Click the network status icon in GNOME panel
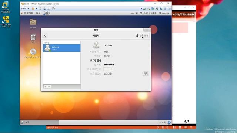 (141, 13)
